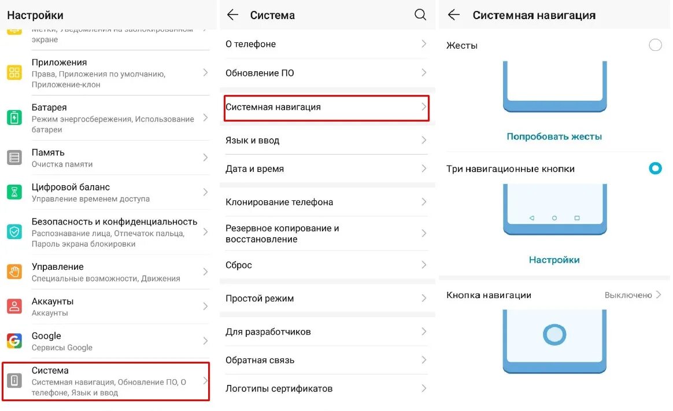The width and height of the screenshot is (673, 411).
Task: Tap Настройки link under navigation buttons
Action: (554, 260)
